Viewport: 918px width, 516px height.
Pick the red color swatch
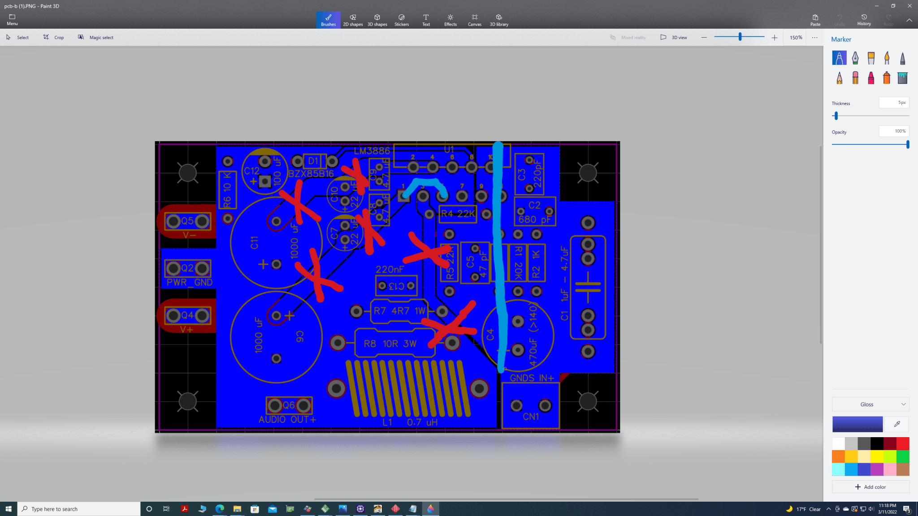[x=903, y=444]
